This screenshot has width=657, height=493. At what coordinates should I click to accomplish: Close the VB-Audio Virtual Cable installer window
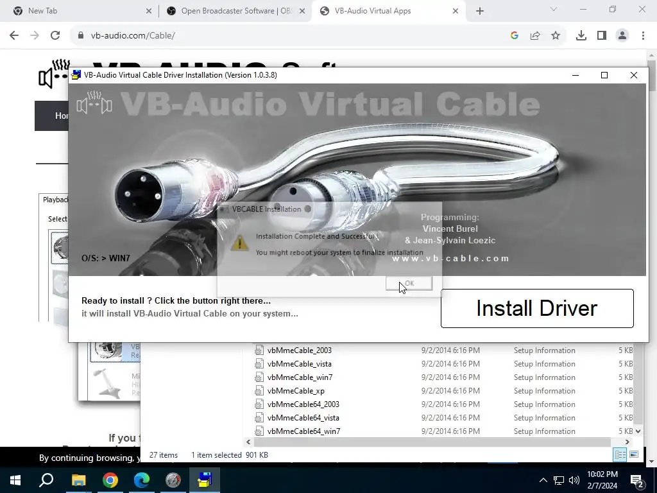pos(633,75)
